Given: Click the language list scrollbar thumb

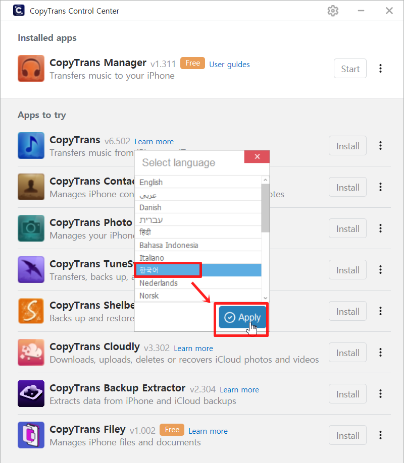Looking at the screenshot, I should pyautogui.click(x=266, y=208).
